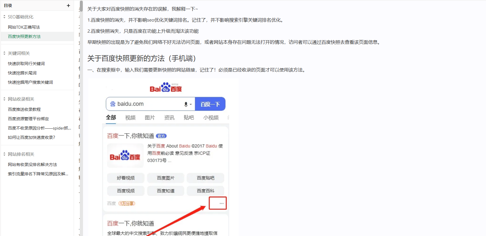Collapse the SEO基础优化 section
Image resolution: width=486 pixels, height=236 pixels.
click(4, 17)
